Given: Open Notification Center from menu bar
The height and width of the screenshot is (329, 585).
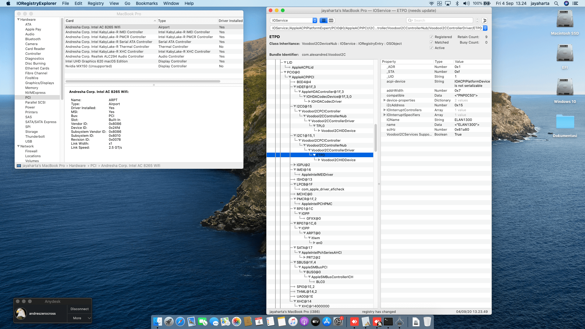Looking at the screenshot, I should pos(575,3).
